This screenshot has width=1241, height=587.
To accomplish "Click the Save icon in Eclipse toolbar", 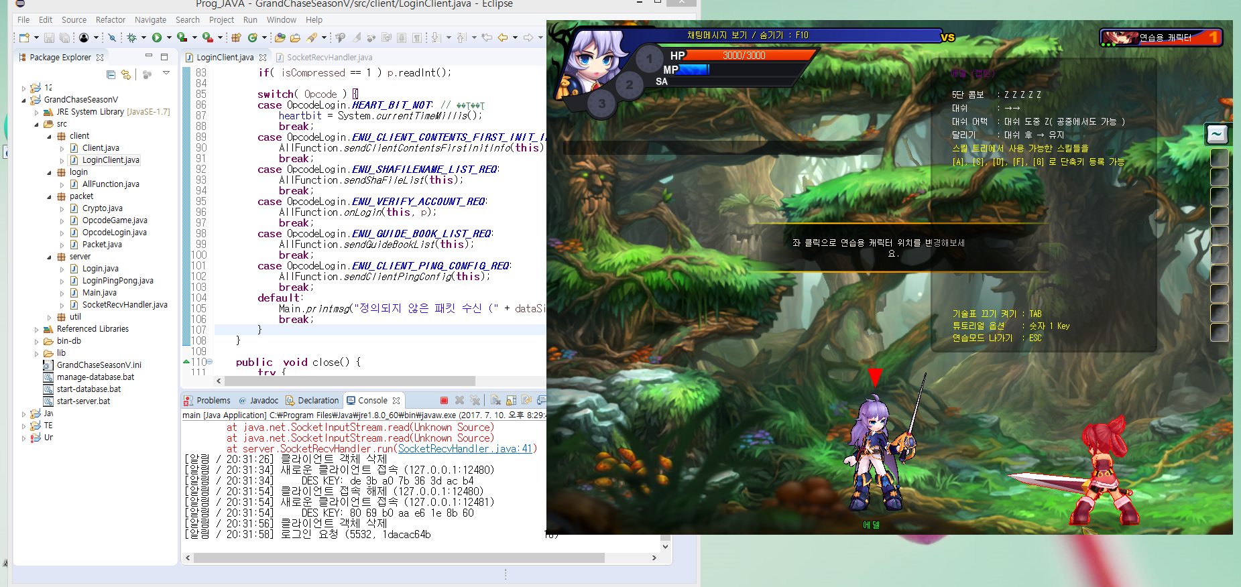I will 49,38.
